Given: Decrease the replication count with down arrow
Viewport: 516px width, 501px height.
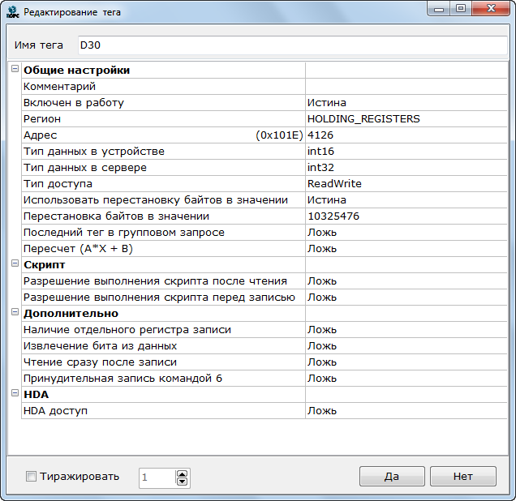Looking at the screenshot, I should (x=183, y=482).
